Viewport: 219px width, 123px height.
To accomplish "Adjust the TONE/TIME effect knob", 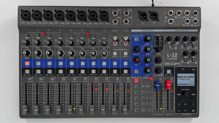I will (158, 60).
